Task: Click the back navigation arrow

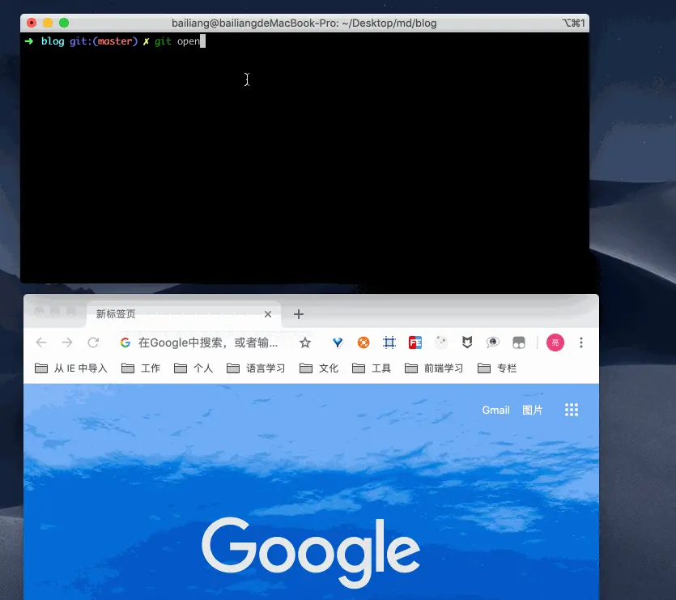Action: pyautogui.click(x=40, y=343)
